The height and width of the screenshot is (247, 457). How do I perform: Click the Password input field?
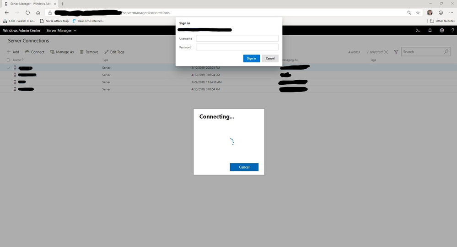coord(237,47)
